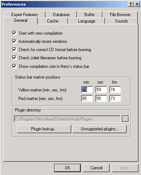Click the Red marker min field
This screenshot has height=175, width=141.
tap(87, 99)
